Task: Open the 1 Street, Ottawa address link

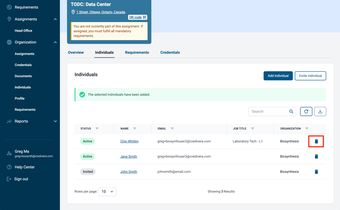Action: click(100, 12)
